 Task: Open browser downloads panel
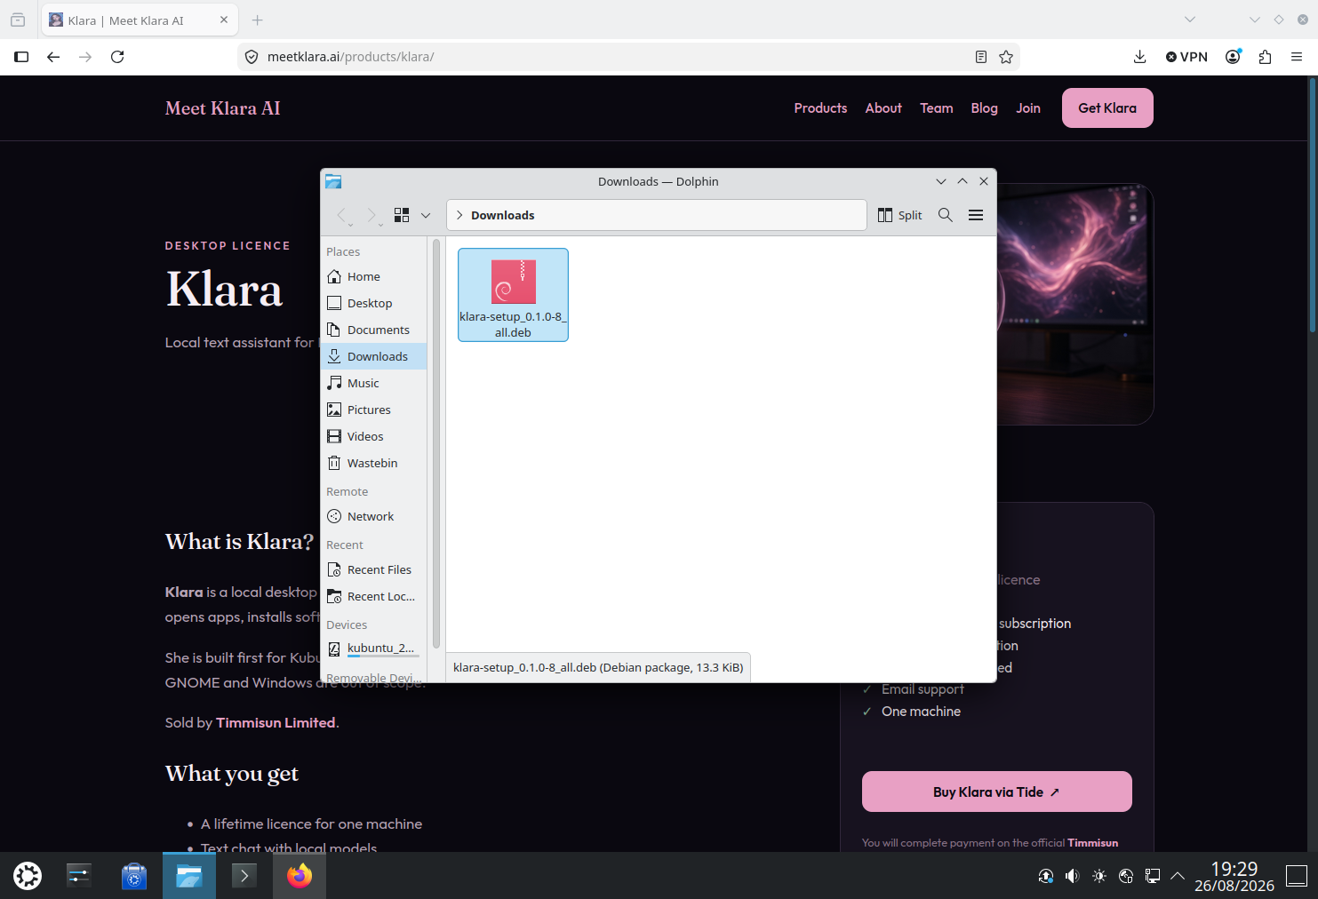[x=1140, y=57]
